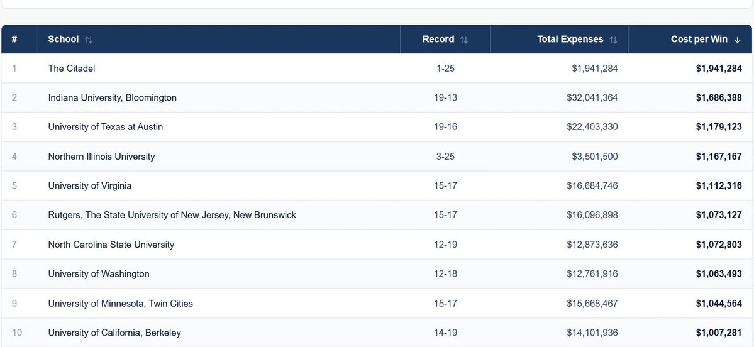Click cost per win $1,044,564

click(719, 303)
